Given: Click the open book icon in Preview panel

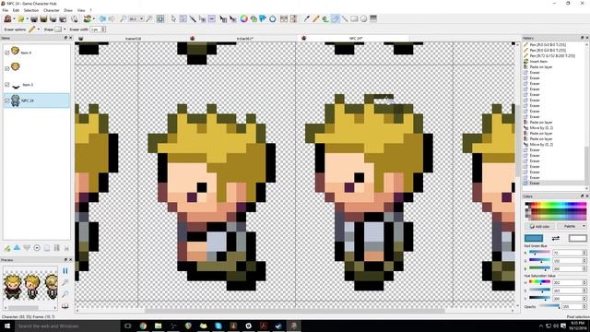Looking at the screenshot, I should pyautogui.click(x=65, y=305).
